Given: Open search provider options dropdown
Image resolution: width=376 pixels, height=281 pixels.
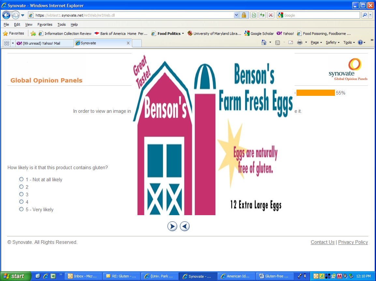Looking at the screenshot, I should coord(370,15).
